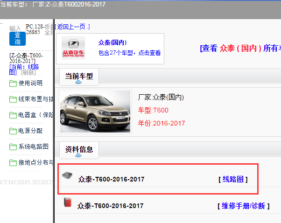Expand the 系统电路图 tree item label

[34, 146]
